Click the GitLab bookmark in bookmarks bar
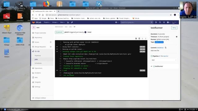This screenshot has height=111, width=198. coord(136,18)
